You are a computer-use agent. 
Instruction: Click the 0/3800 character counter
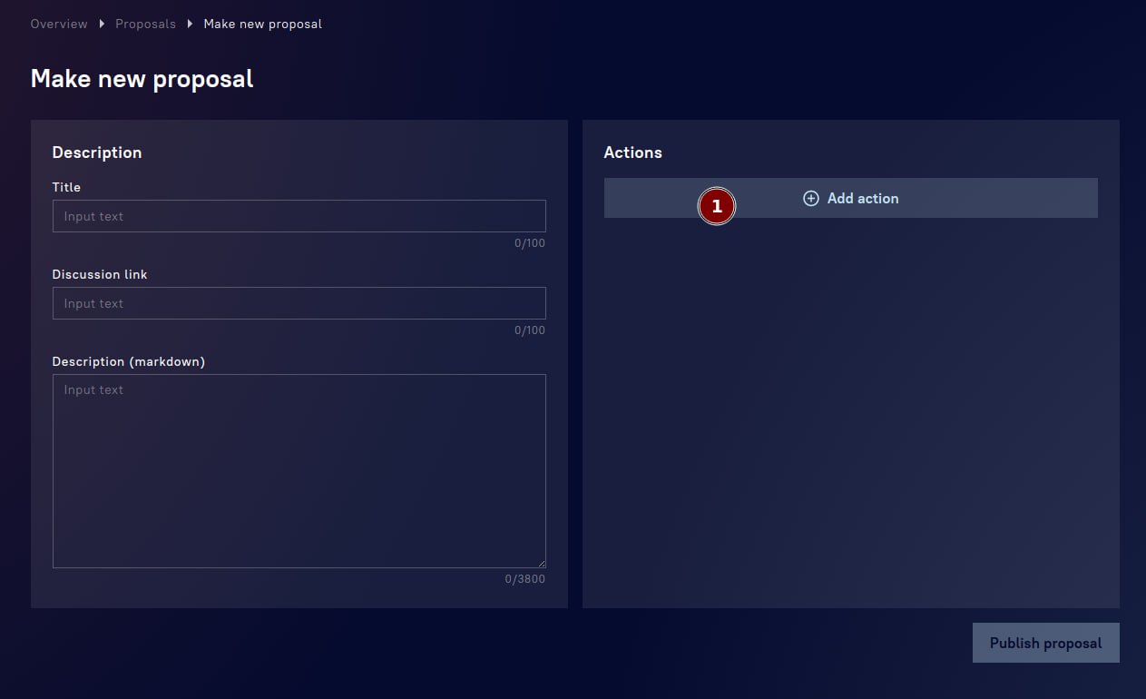click(x=525, y=579)
